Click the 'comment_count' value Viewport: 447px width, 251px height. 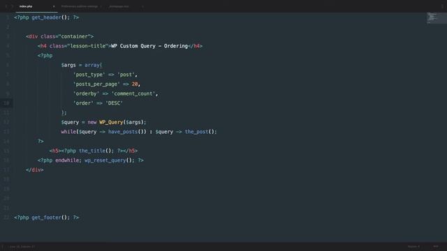[133, 93]
